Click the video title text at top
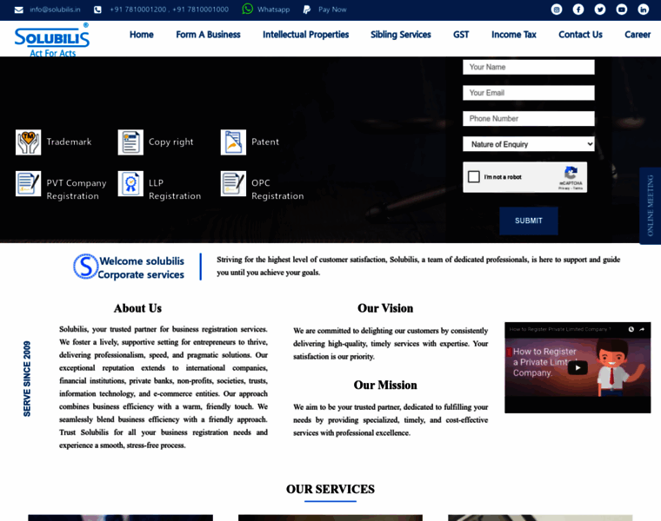The height and width of the screenshot is (521, 661). [560, 329]
